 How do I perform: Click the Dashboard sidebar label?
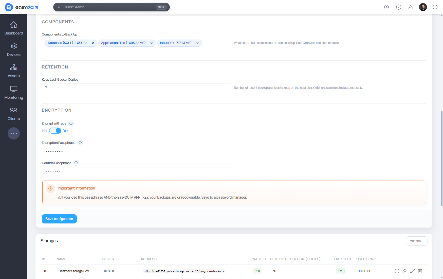[x=14, y=33]
